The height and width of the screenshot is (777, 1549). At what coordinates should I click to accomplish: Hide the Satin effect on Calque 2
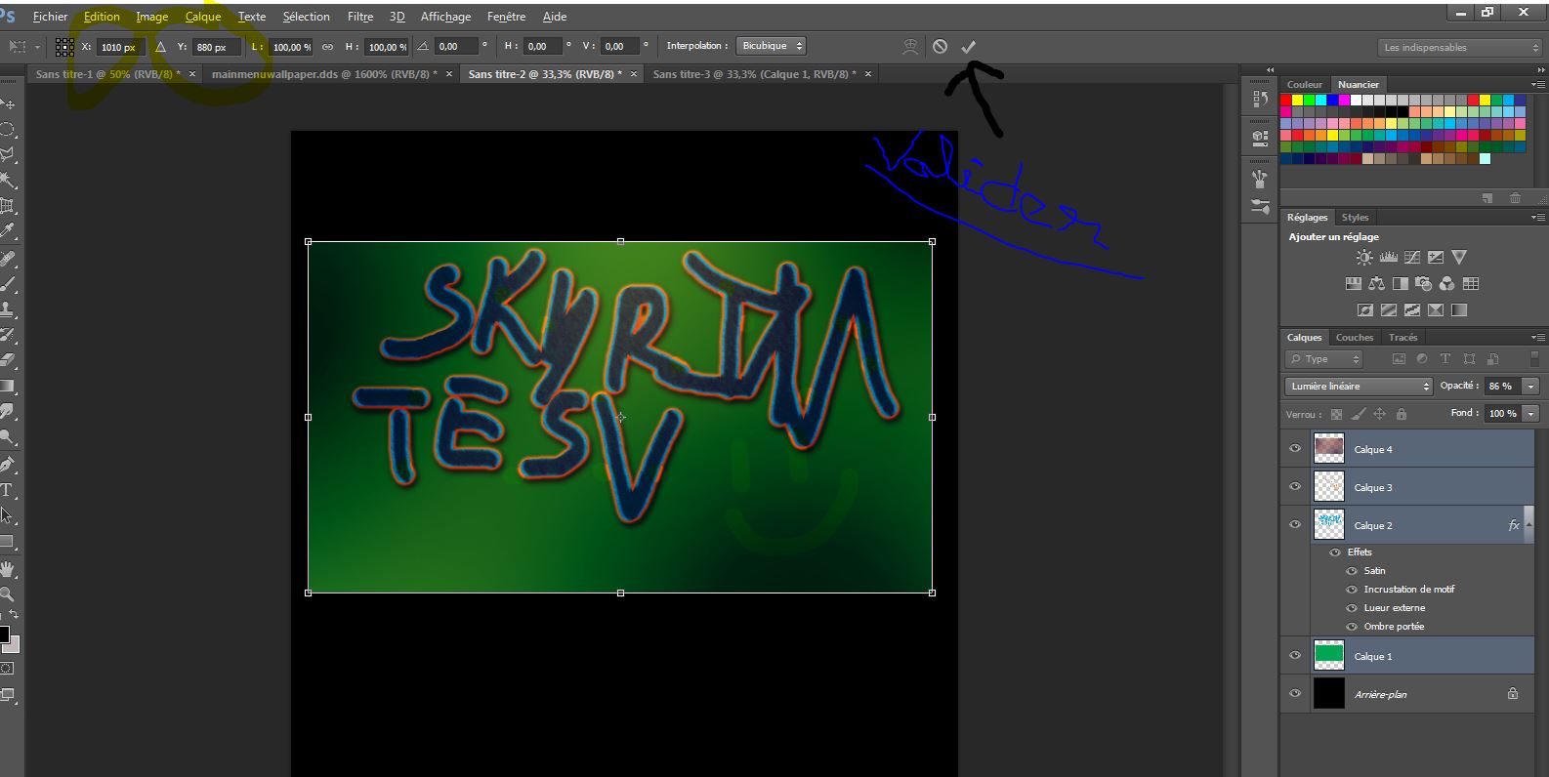(1352, 571)
